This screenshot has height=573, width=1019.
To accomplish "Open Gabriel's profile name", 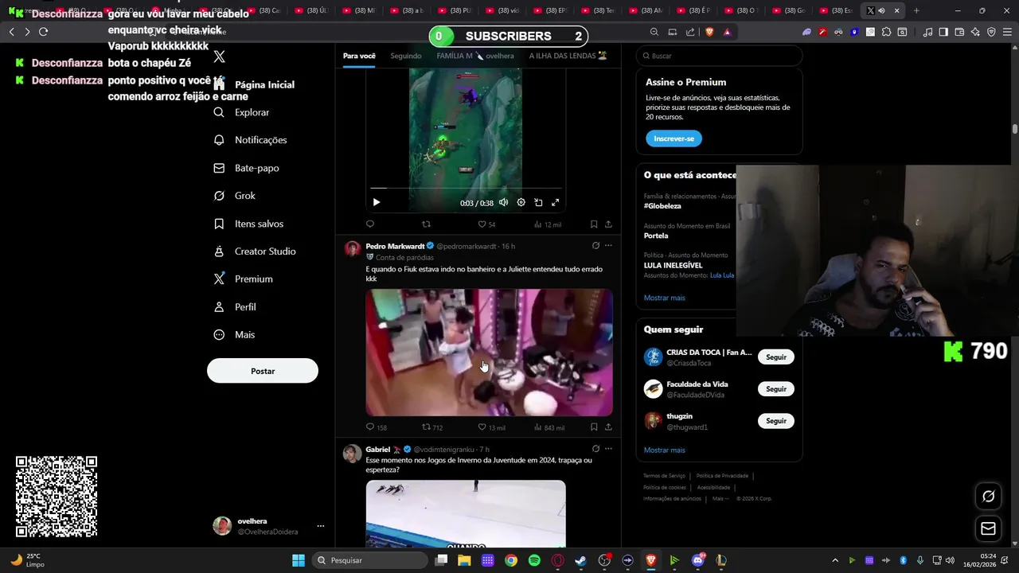I will tap(377, 450).
